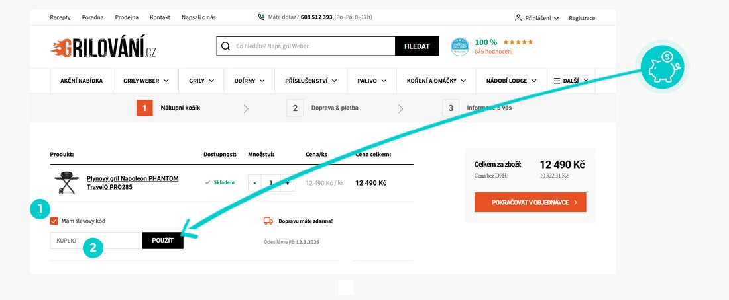The image size is (729, 300).
Task: Click the Celkem za zboží total price
Action: pos(562,164)
